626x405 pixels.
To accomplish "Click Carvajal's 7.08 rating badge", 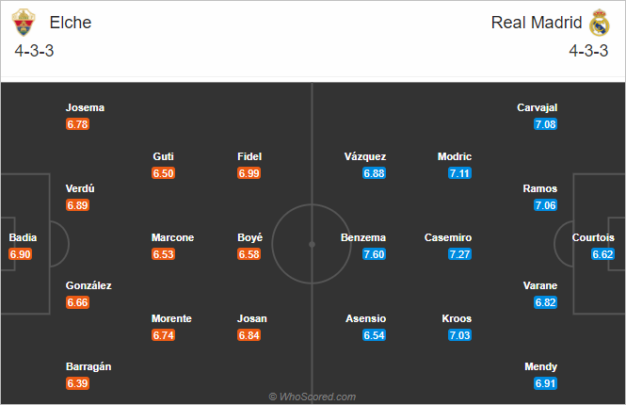I will (546, 124).
